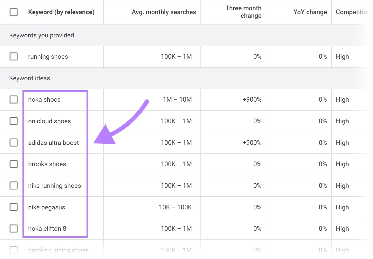
Task: Click 10K – 100K searches for nike pegasus
Action: click(175, 207)
